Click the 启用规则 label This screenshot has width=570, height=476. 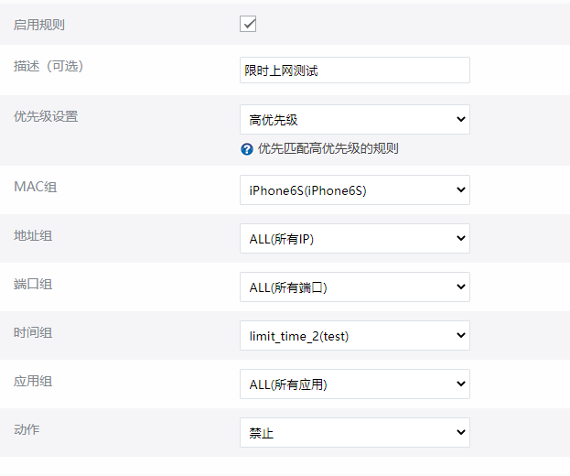[39, 25]
